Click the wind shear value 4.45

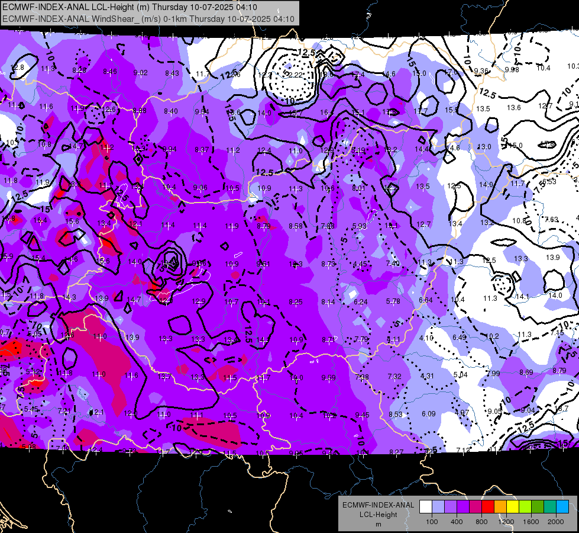pyautogui.click(x=360, y=264)
